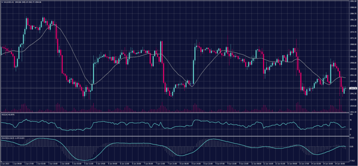This screenshot has width=358, height=166.
Task: Click the separator between RSI and MACD panels
Action: click(175, 135)
